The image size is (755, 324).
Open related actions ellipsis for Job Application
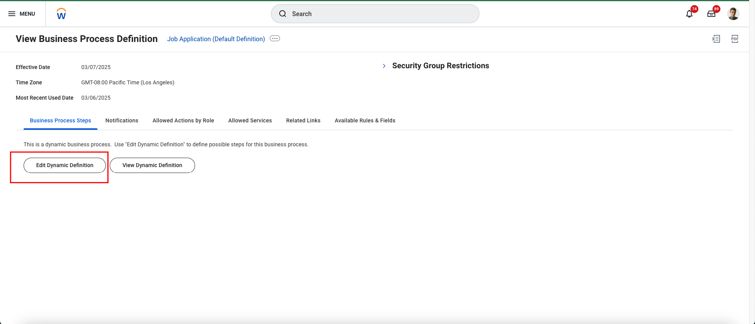(275, 38)
